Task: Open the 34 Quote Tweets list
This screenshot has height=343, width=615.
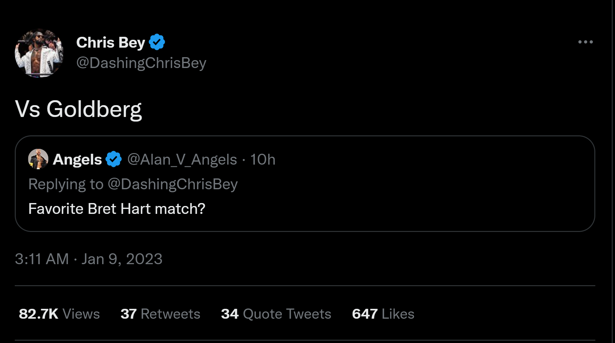Action: point(276,314)
